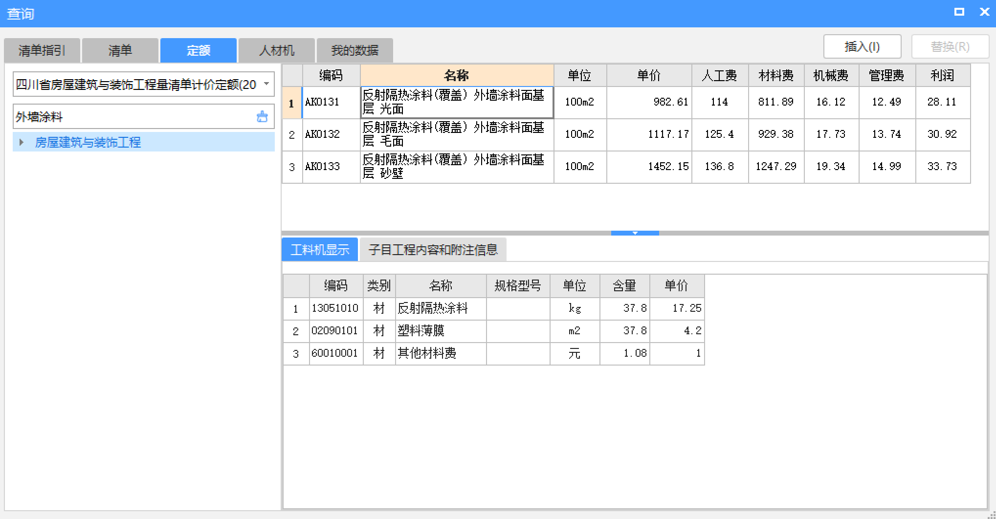Click the 编码 column header in quota table
The height and width of the screenshot is (519, 996).
[x=331, y=75]
